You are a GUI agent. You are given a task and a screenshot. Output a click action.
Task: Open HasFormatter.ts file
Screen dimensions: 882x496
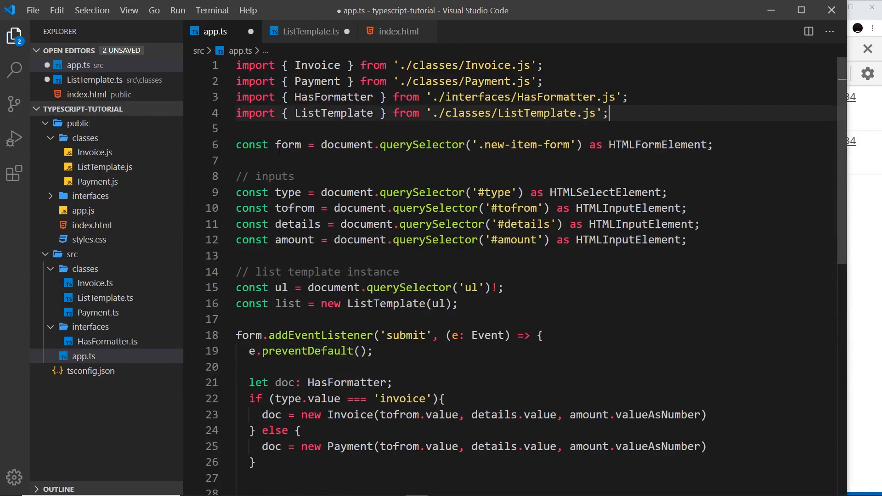[107, 342]
